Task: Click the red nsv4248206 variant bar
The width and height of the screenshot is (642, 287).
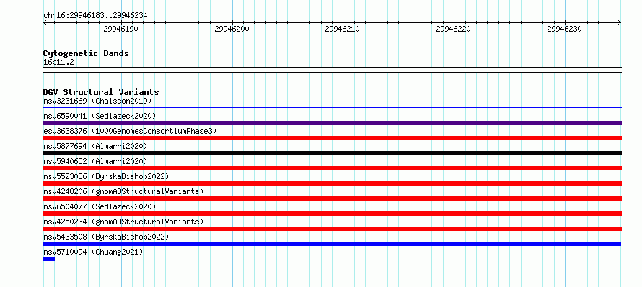Action: 333,199
